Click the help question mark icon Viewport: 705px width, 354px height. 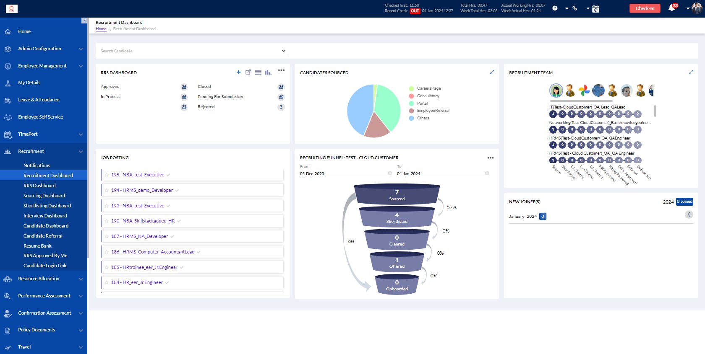(555, 8)
